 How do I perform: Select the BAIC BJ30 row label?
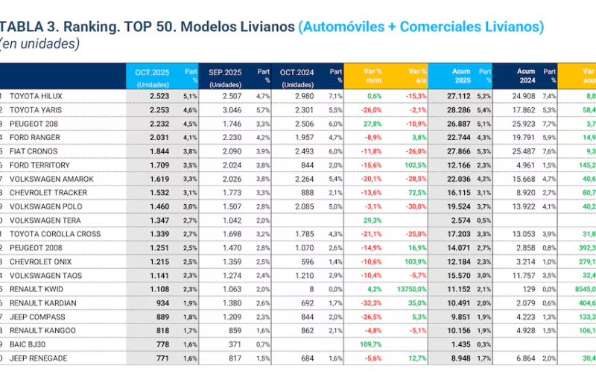[x=30, y=344]
